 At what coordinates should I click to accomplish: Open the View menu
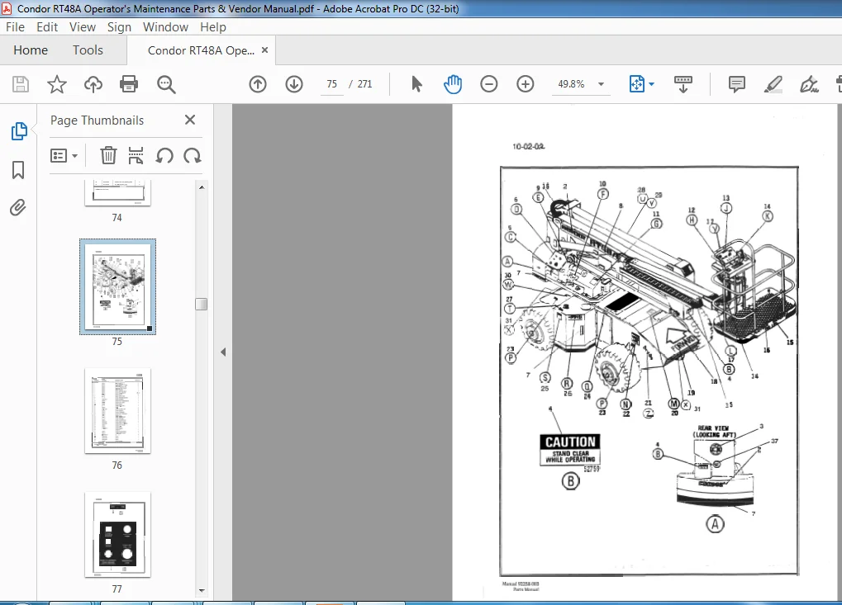[82, 26]
